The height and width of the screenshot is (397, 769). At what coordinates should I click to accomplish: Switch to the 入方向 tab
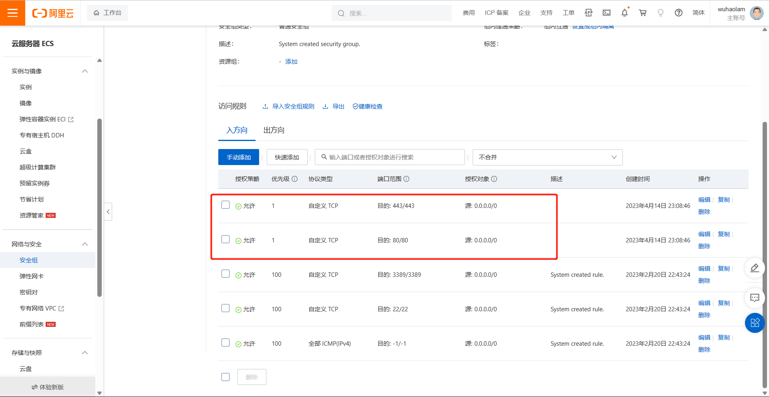pyautogui.click(x=237, y=130)
